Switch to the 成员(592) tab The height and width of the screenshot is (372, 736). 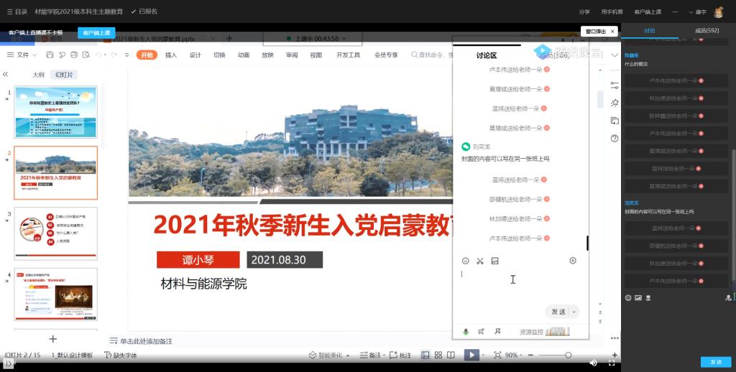click(707, 31)
